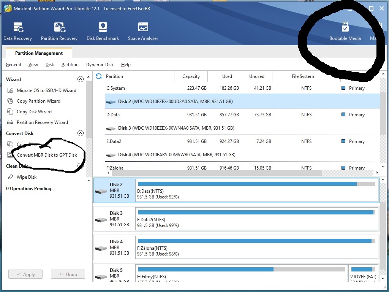Select Disk 3 WDC header row
The height and width of the screenshot is (292, 389).
(242, 128)
